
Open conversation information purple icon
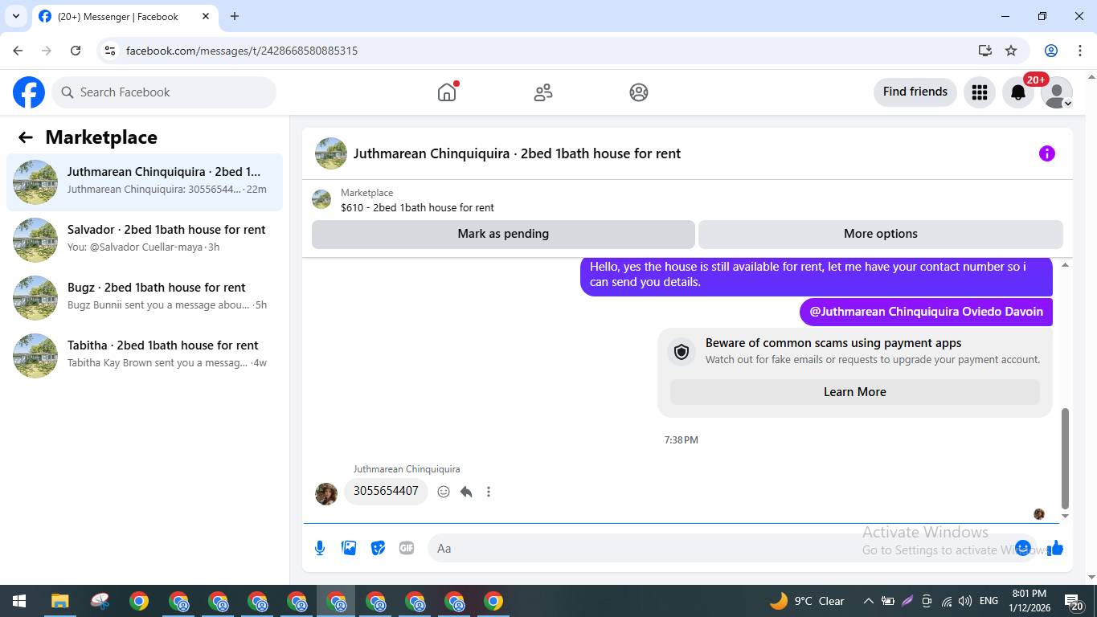pos(1046,153)
